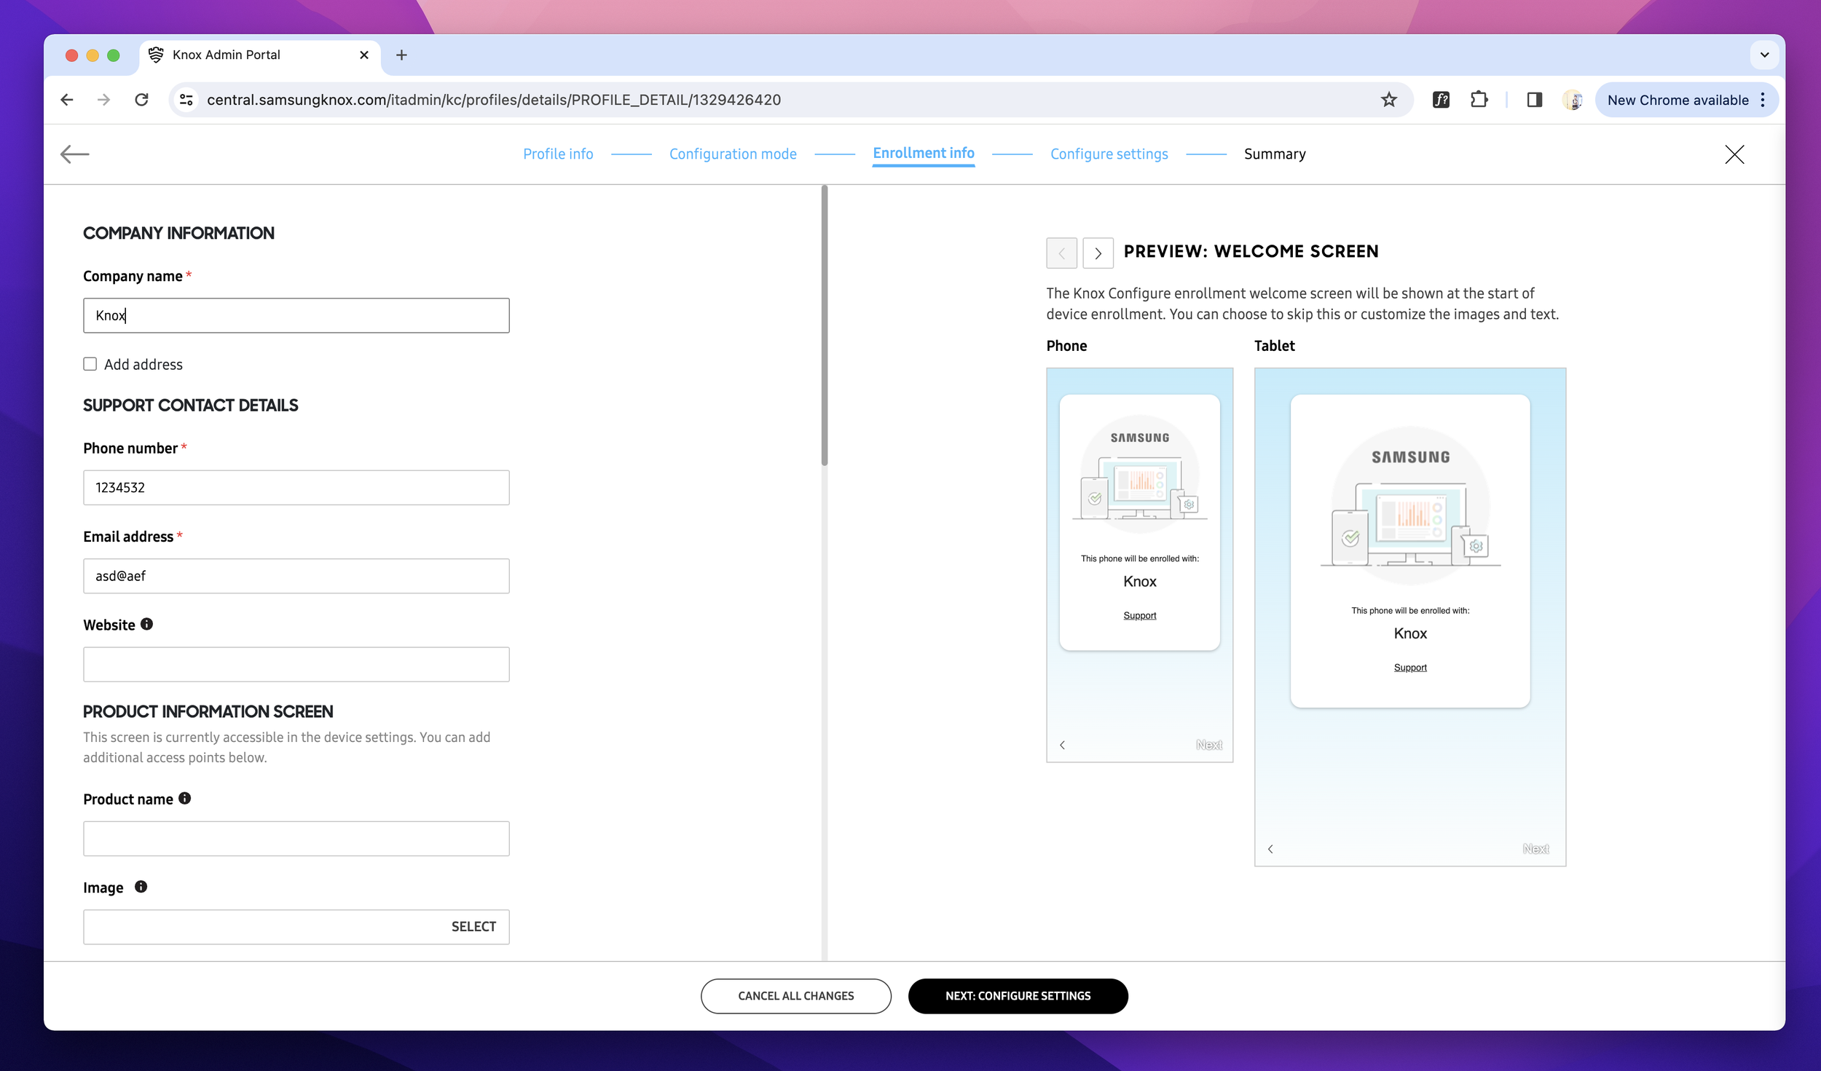This screenshot has height=1071, width=1821.
Task: Go to the Profile info step
Action: pos(558,154)
